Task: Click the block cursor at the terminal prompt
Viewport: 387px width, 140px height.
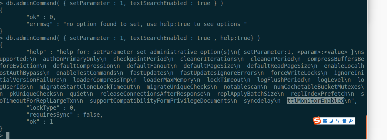Action: tap(8, 135)
